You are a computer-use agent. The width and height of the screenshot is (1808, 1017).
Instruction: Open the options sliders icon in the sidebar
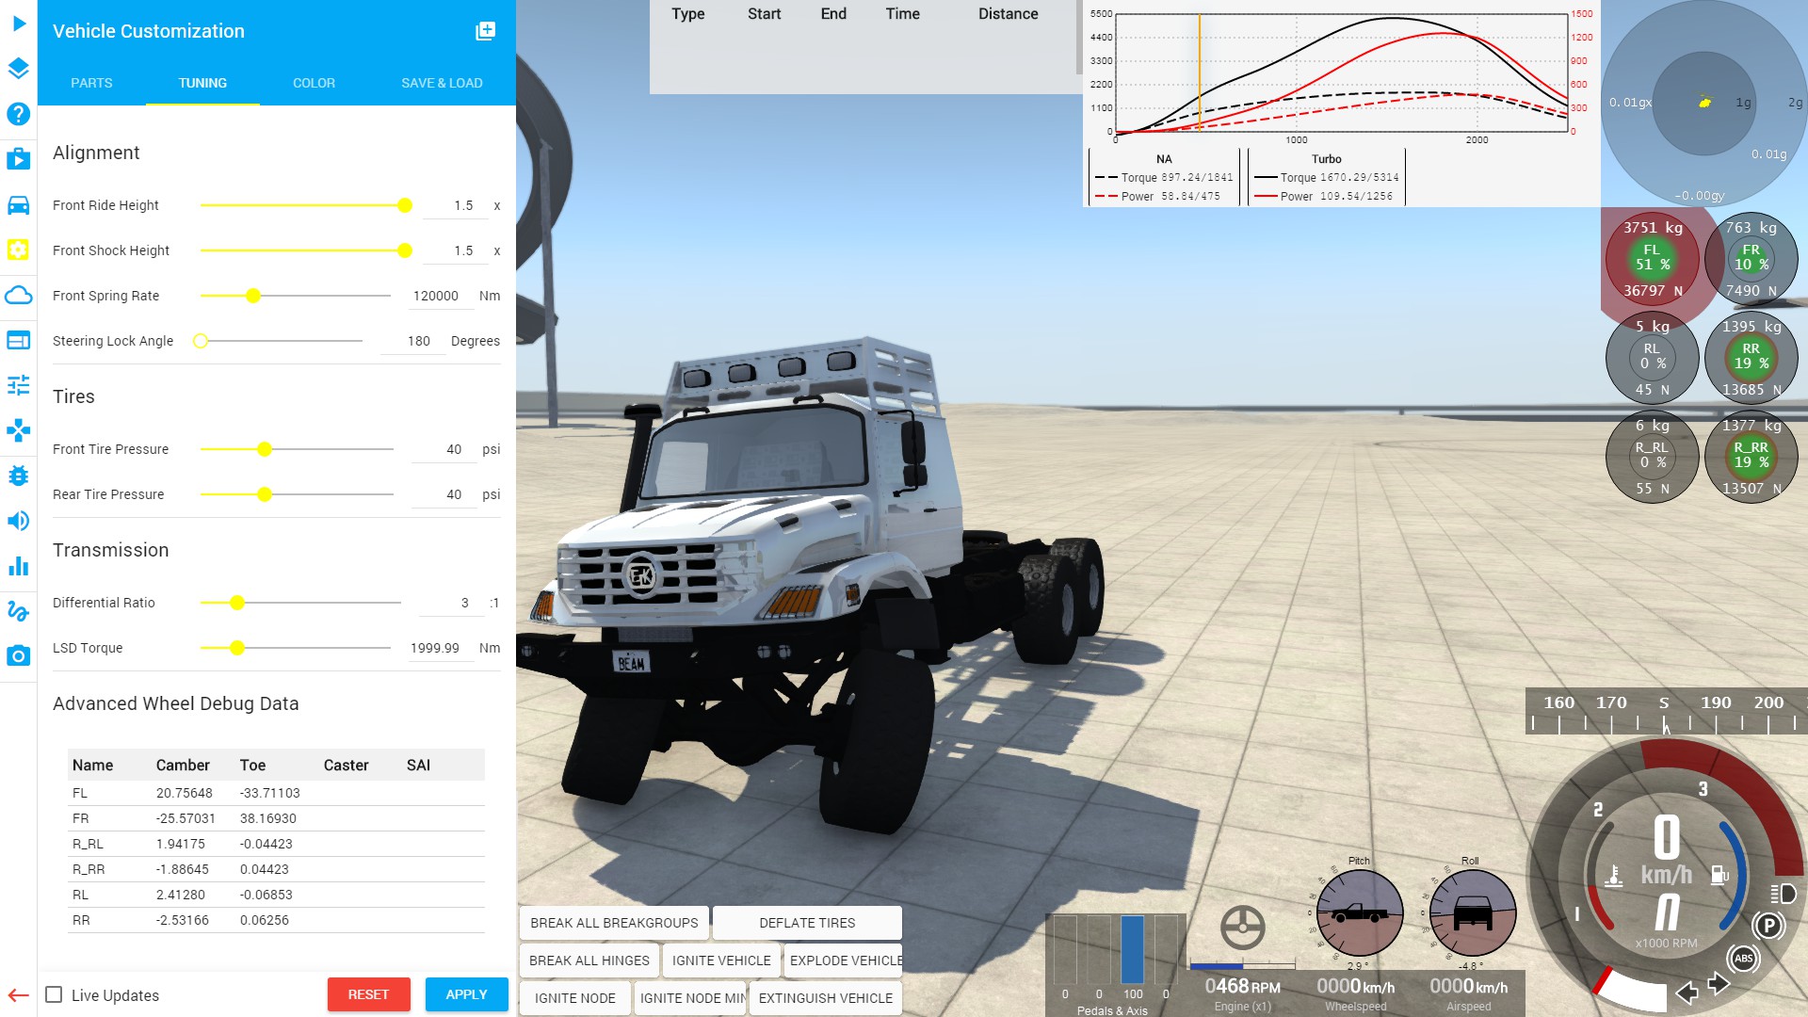[x=19, y=385]
